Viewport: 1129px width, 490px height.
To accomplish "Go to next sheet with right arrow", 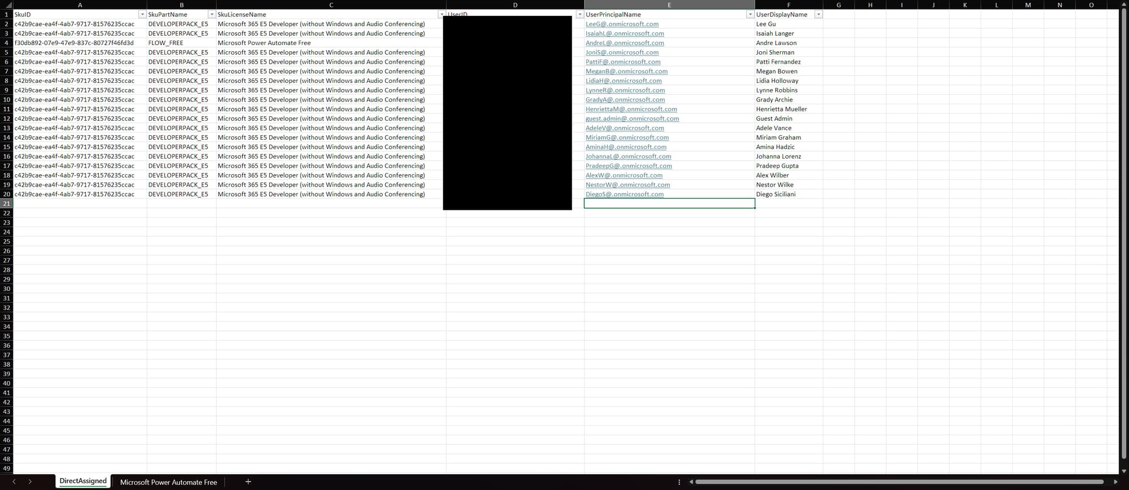I will pos(30,482).
